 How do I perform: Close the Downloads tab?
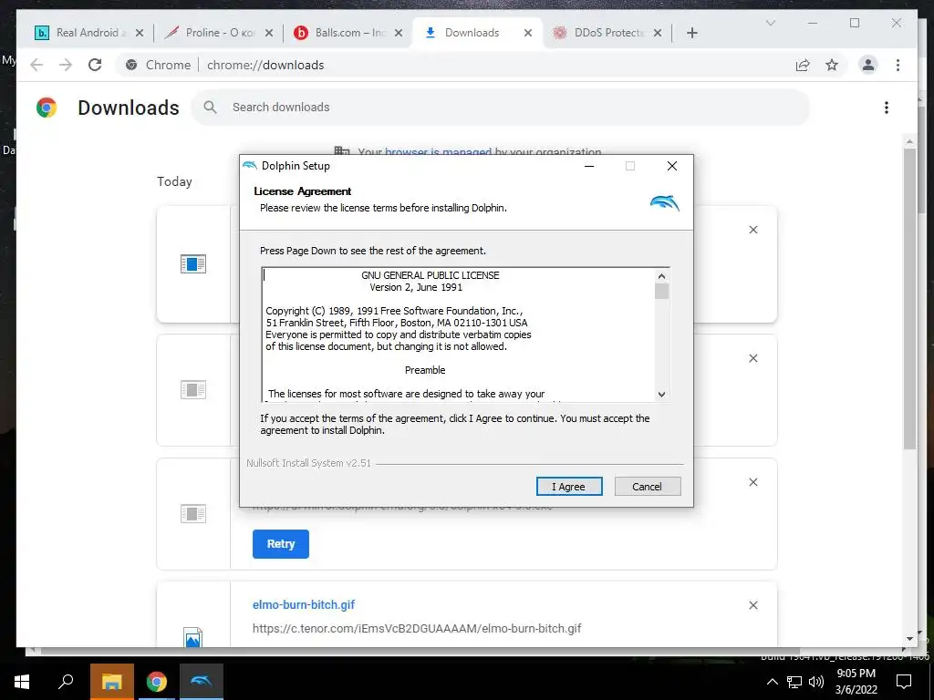tap(528, 33)
